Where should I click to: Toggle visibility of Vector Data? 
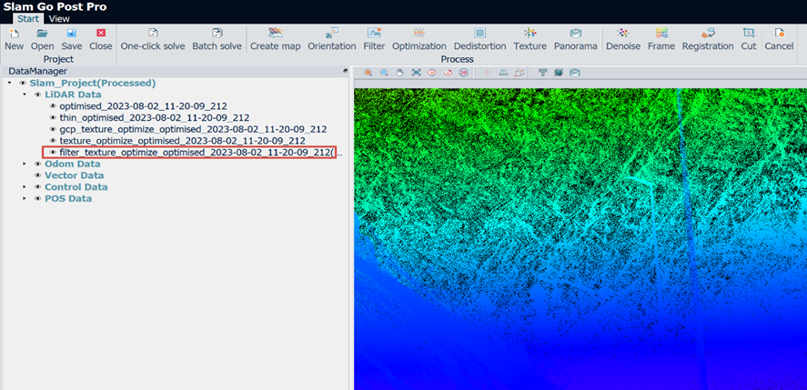pos(37,175)
